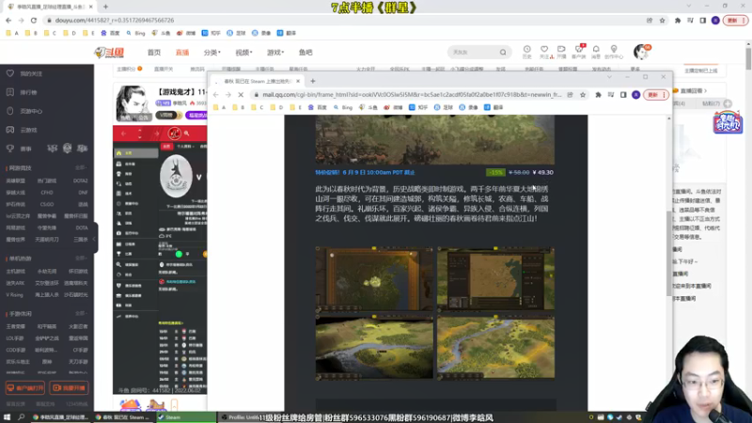752x423 pixels.
Task: Open the 鱼吧 nav item
Action: point(305,53)
